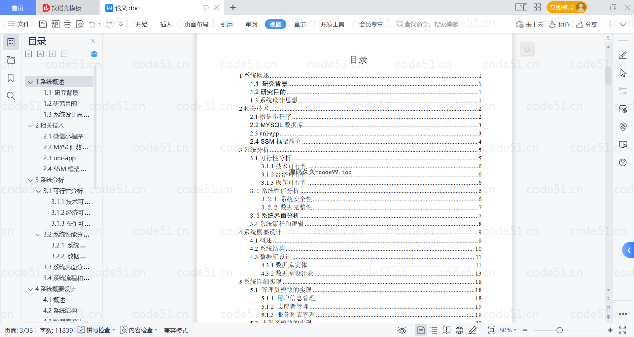The height and width of the screenshot is (337, 634).
Task: Open the search icon in left sidebar
Action: coord(11,96)
